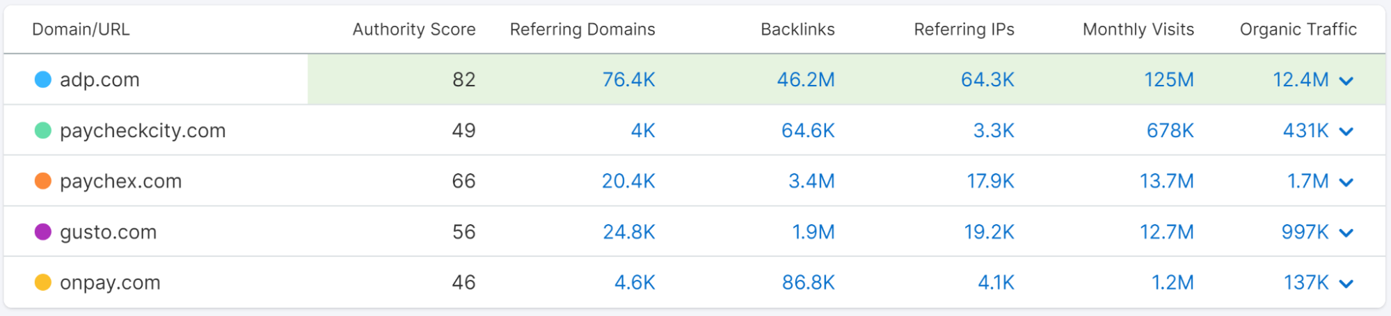1391x316 pixels.
Task: Click the Organic Traffic column header
Action: 1298,29
